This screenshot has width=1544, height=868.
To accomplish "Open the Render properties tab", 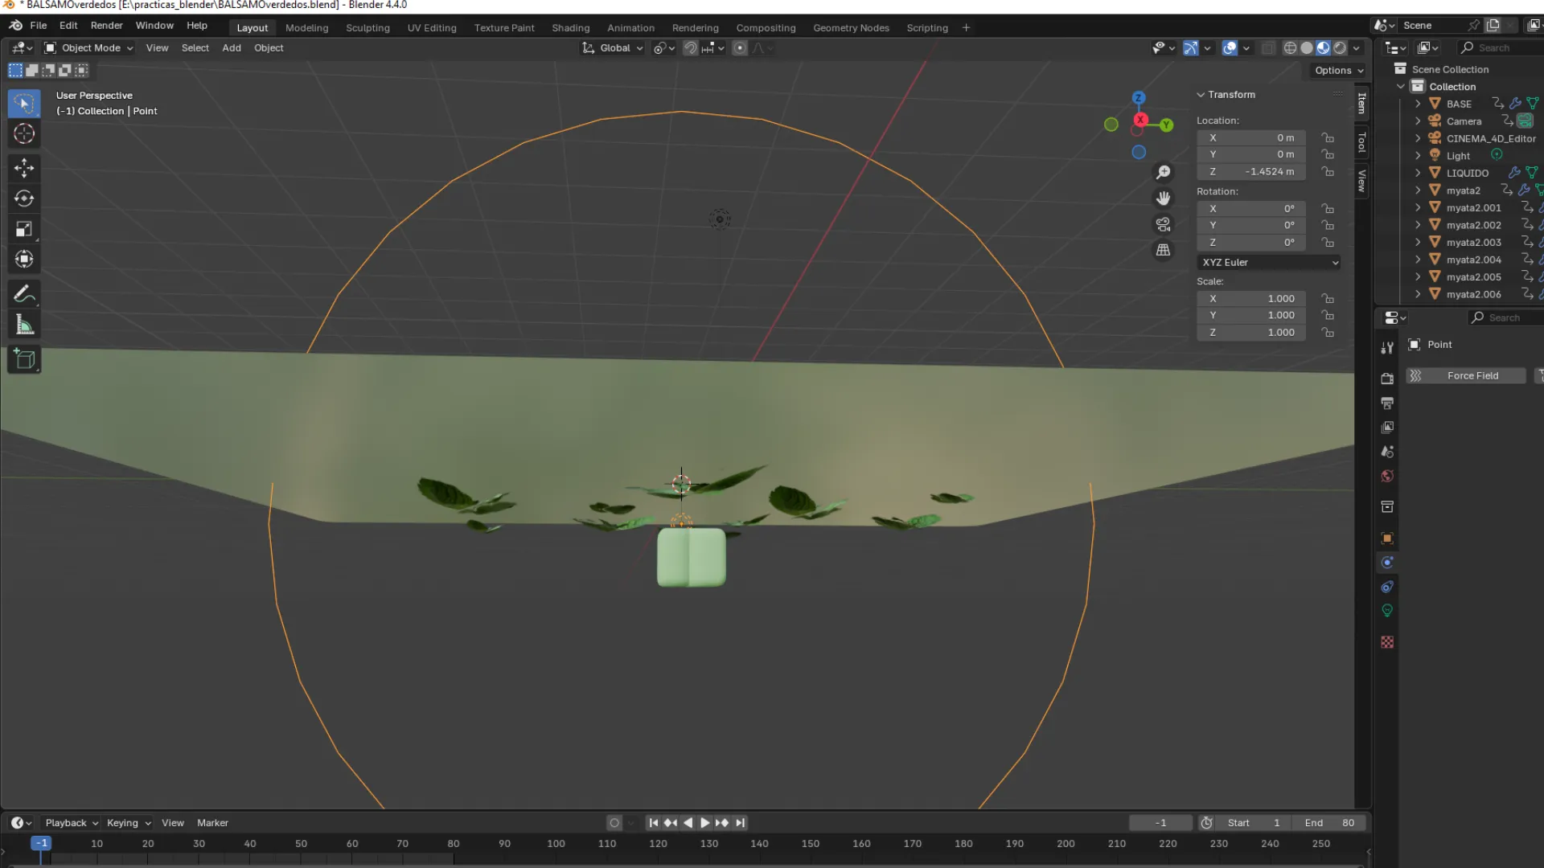I will (x=1387, y=379).
